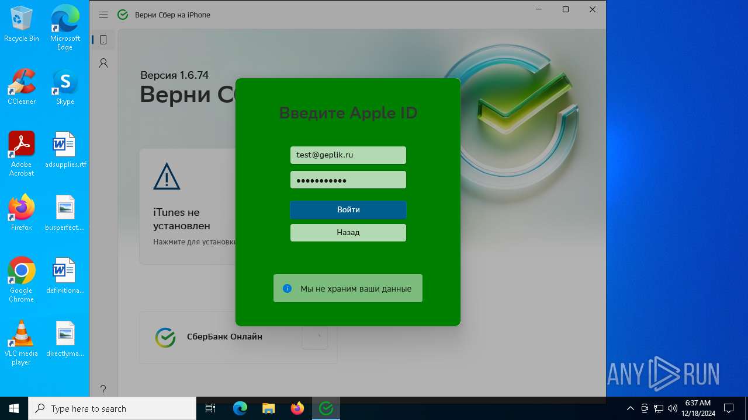Screen dimensions: 748x420
Task: Open File Explorer from the taskbar
Action: (269, 408)
